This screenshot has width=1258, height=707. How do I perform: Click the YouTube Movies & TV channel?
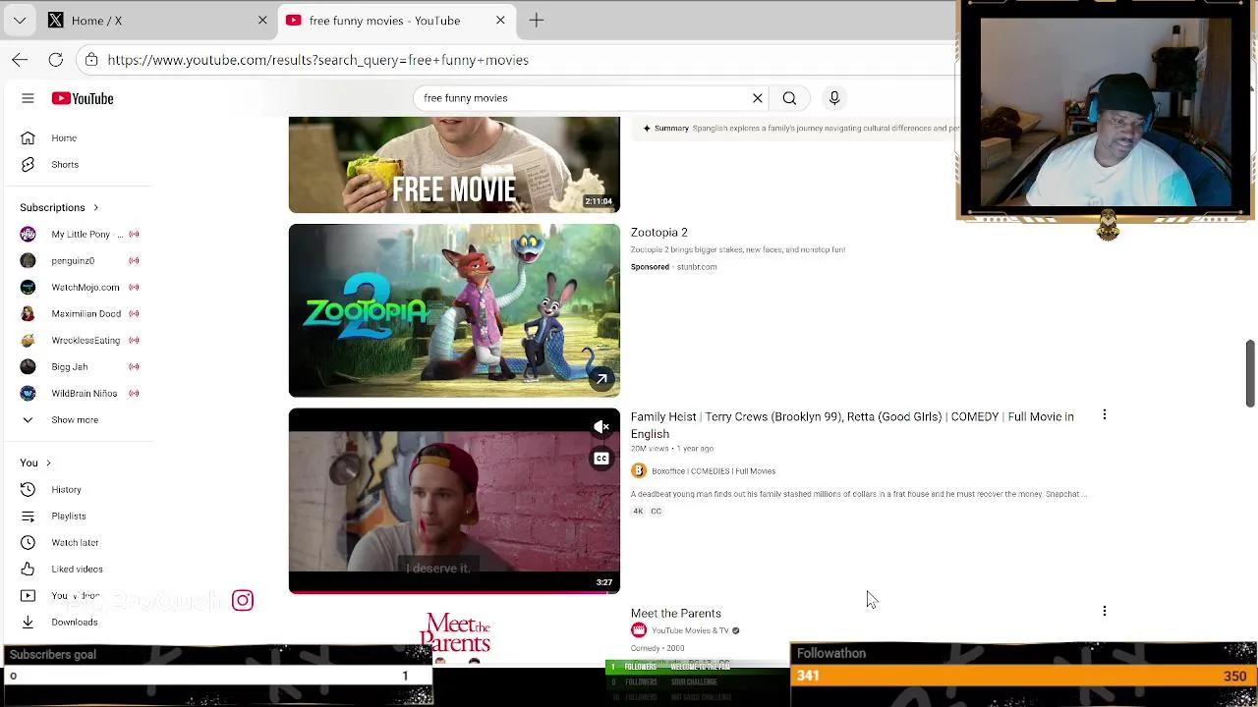coord(690,630)
